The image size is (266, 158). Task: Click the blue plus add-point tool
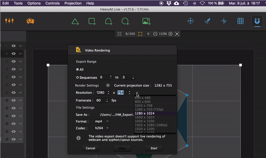pos(224,21)
